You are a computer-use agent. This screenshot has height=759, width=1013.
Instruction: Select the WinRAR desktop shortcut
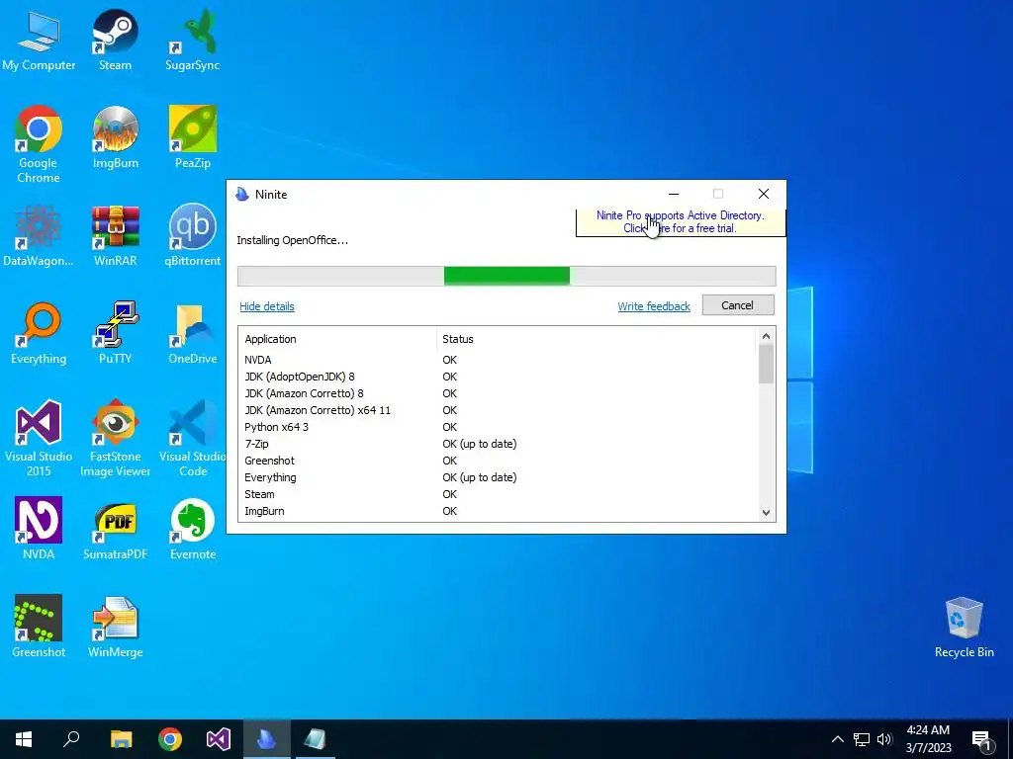[115, 235]
